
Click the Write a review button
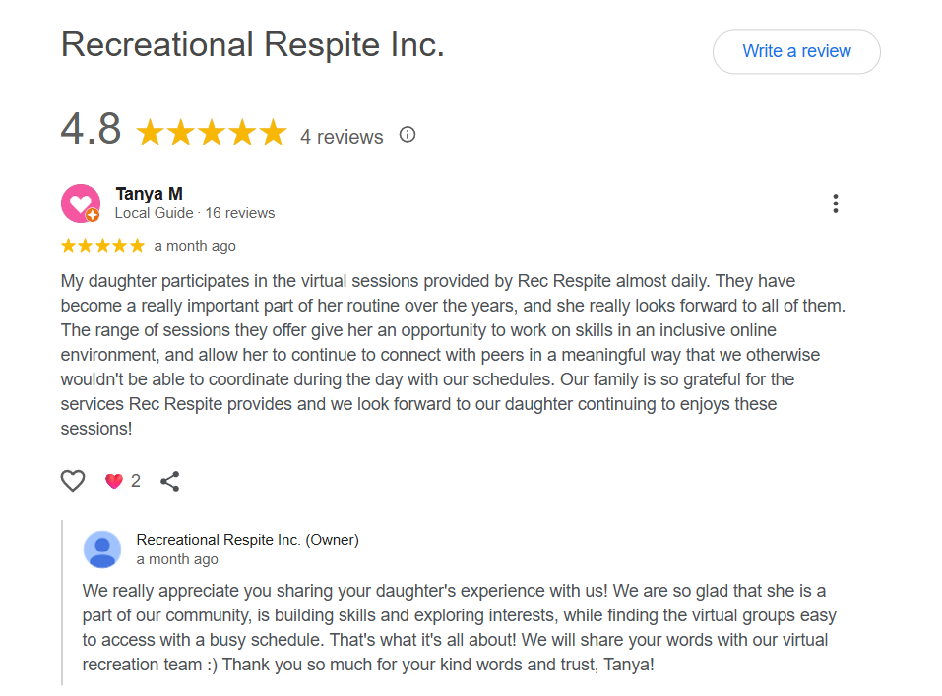click(x=795, y=51)
